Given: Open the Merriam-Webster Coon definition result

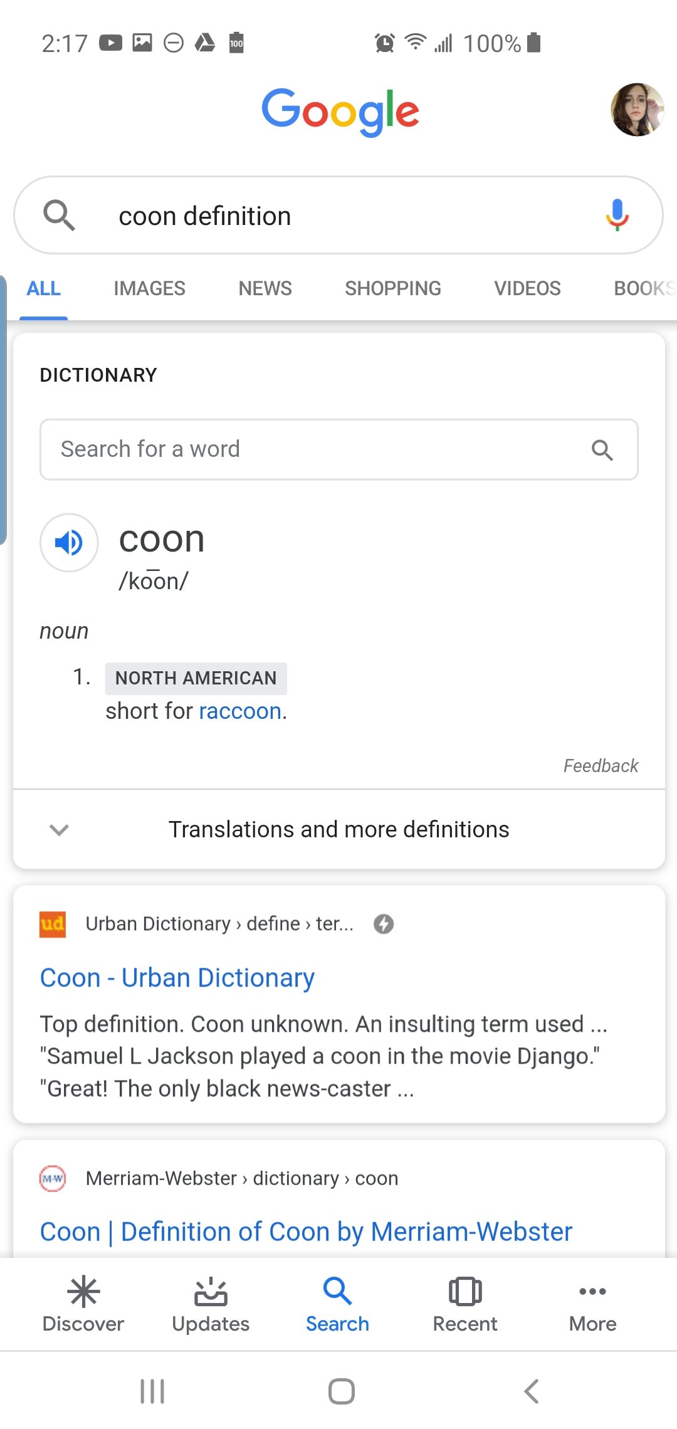Looking at the screenshot, I should (x=306, y=1232).
